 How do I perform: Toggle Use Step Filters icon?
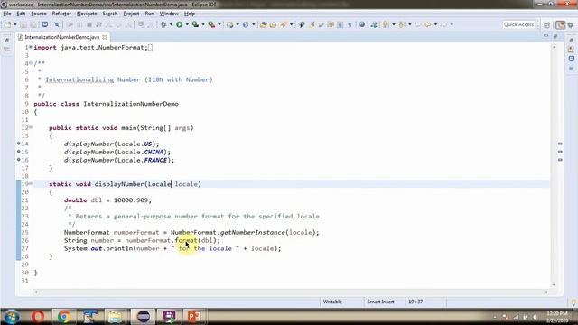click(152, 24)
